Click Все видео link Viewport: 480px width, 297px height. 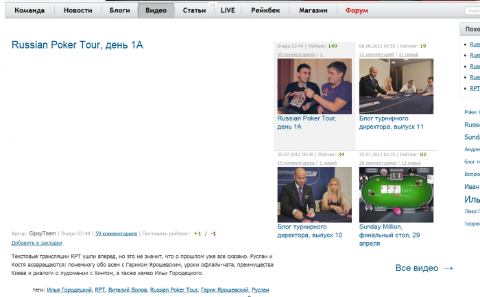coord(417,268)
